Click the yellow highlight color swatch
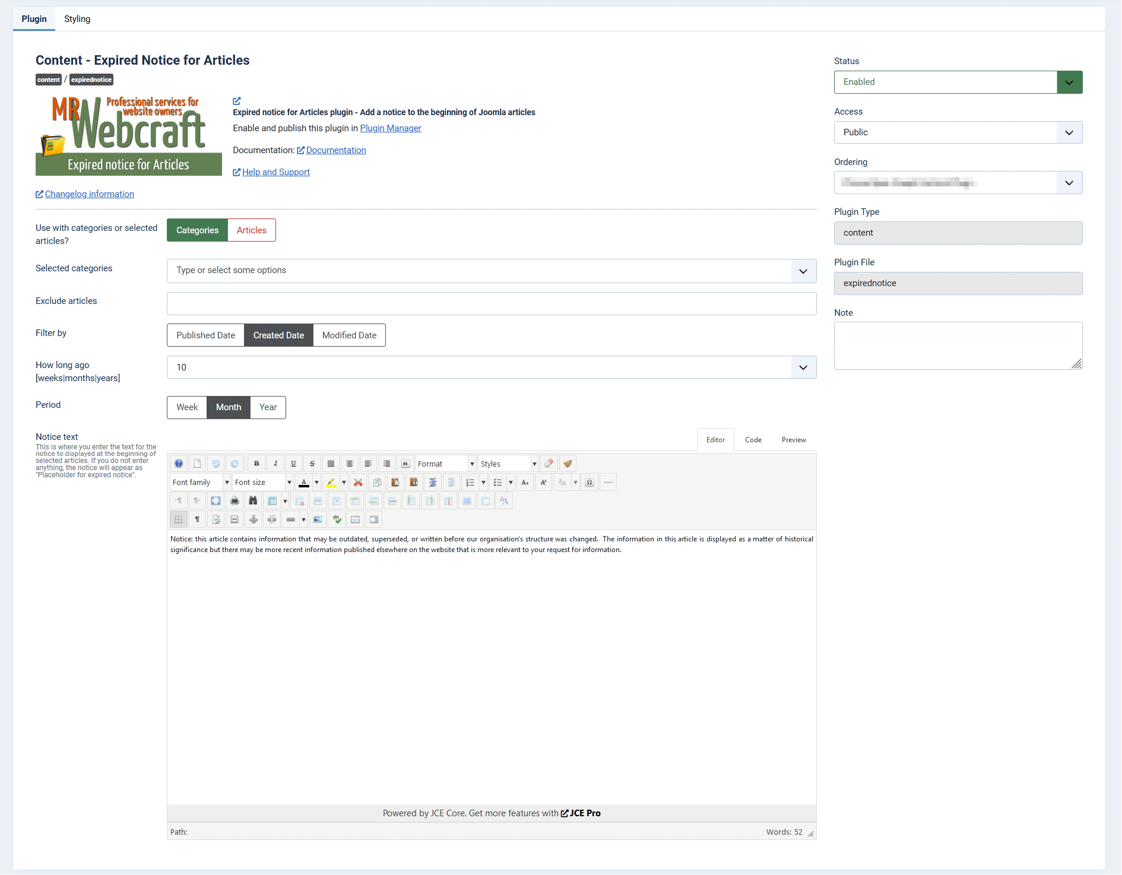The image size is (1122, 875). (x=331, y=483)
